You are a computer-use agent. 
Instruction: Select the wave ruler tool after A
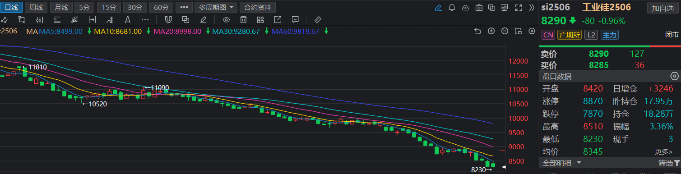110,19
